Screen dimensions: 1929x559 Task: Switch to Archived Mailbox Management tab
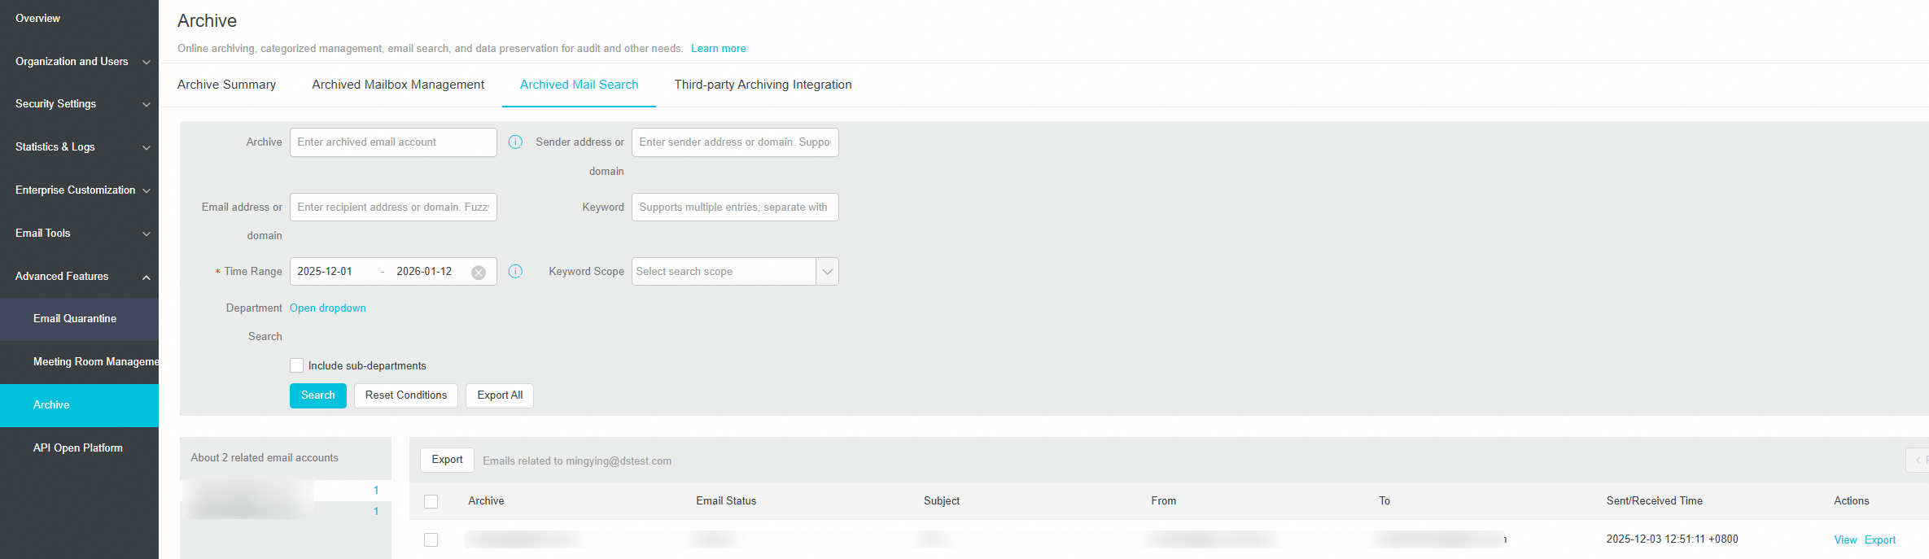tap(398, 85)
